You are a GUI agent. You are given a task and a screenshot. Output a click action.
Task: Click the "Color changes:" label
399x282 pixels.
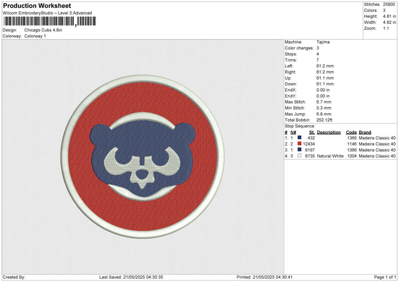299,48
